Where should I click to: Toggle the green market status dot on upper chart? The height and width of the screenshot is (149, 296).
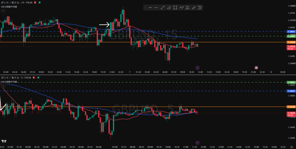pyautogui.click(x=39, y=3)
